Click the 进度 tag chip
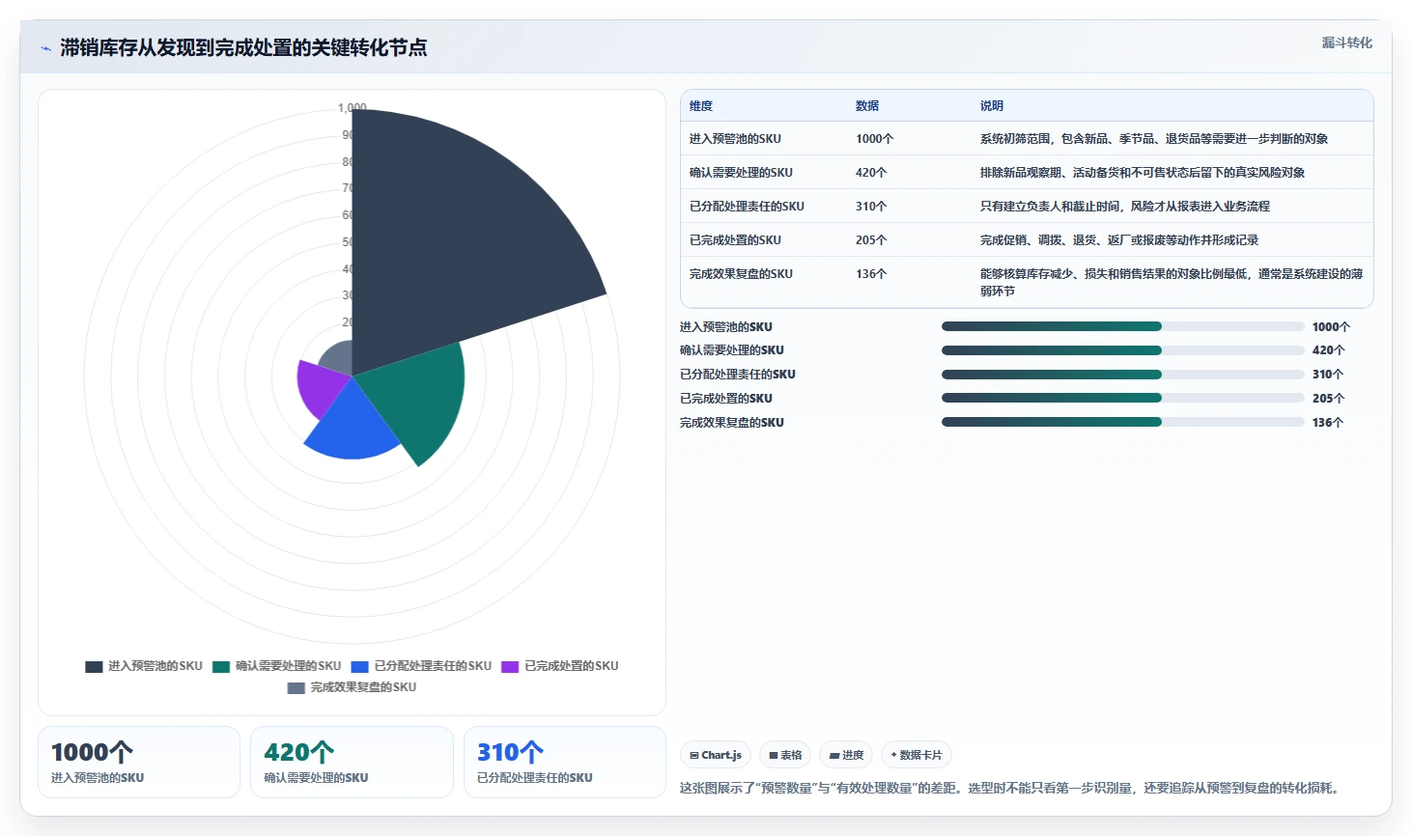1412x836 pixels. (846, 755)
